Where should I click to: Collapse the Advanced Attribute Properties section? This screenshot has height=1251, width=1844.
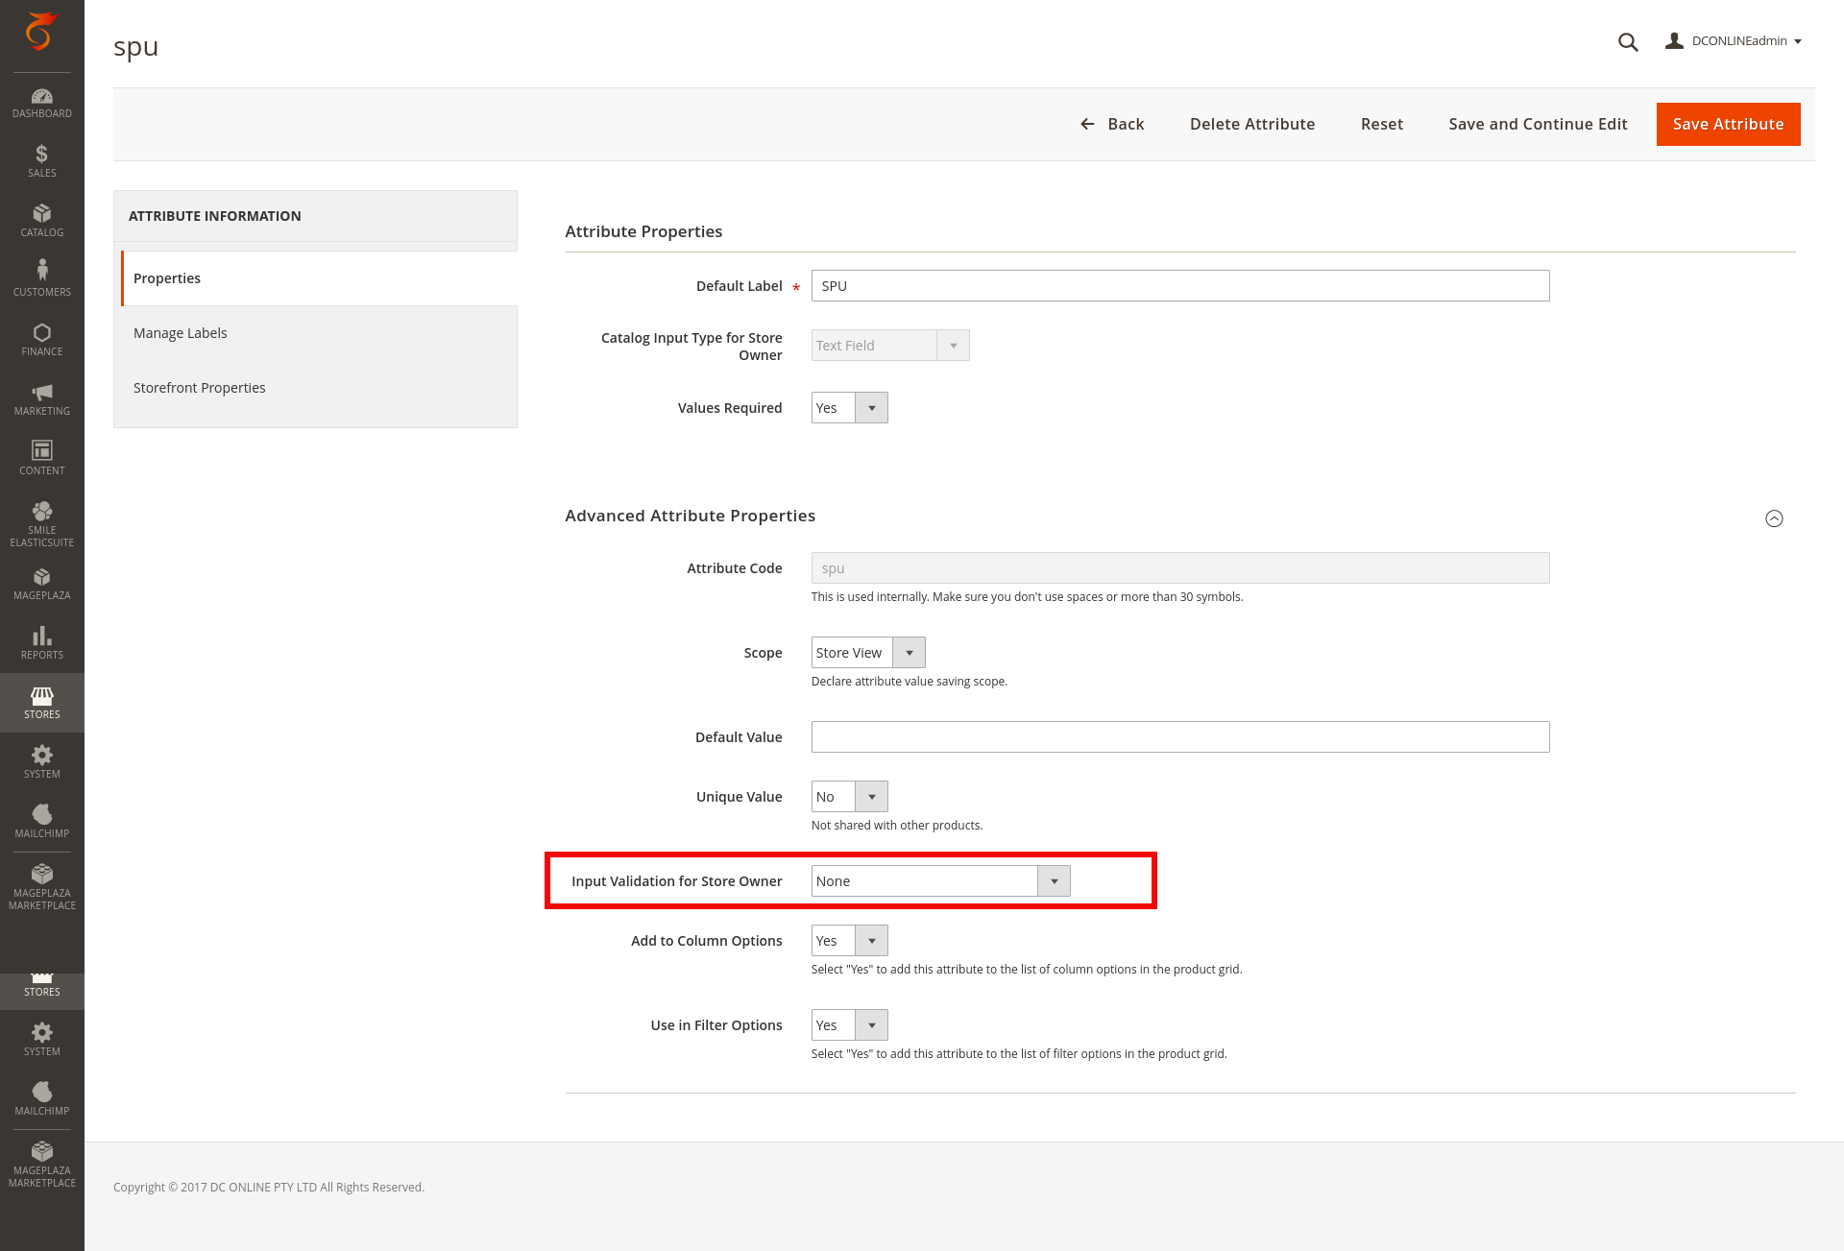click(1774, 518)
